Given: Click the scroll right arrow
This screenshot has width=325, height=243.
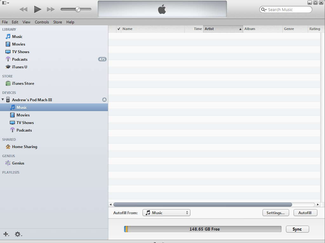Looking at the screenshot, I should (318, 205).
